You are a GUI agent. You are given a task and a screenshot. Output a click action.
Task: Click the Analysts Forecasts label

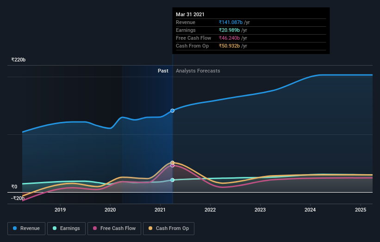coord(198,71)
